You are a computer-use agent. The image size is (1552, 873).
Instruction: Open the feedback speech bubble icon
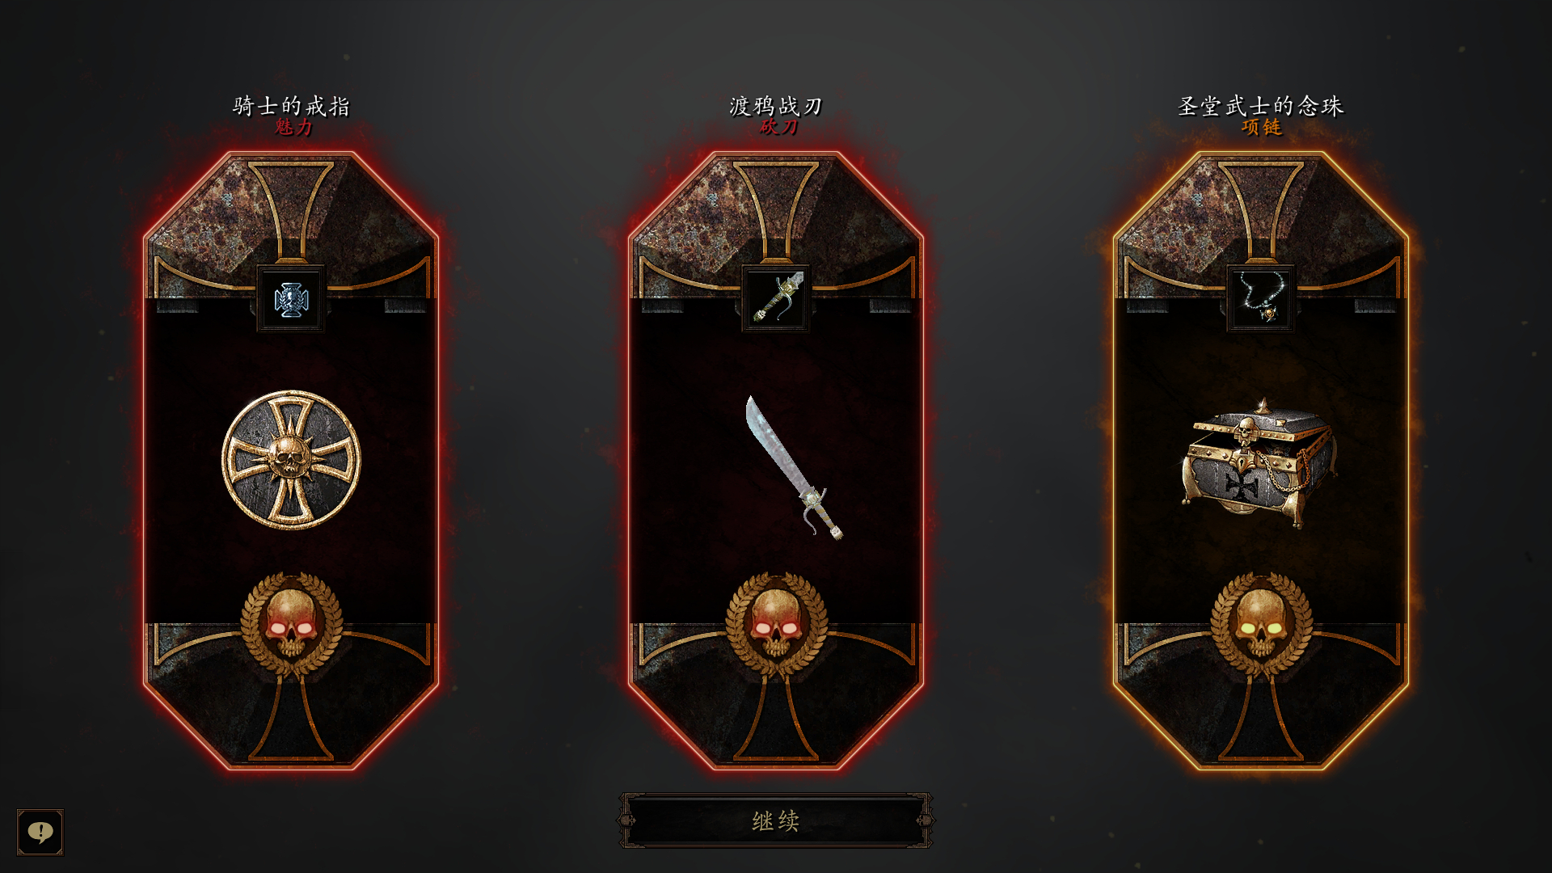(40, 832)
